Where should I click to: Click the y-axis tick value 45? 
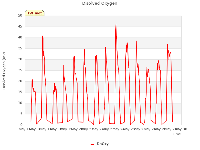pyautogui.click(x=20, y=26)
